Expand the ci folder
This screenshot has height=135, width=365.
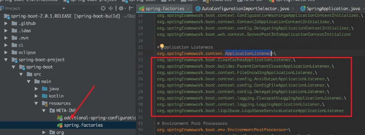click(6, 45)
